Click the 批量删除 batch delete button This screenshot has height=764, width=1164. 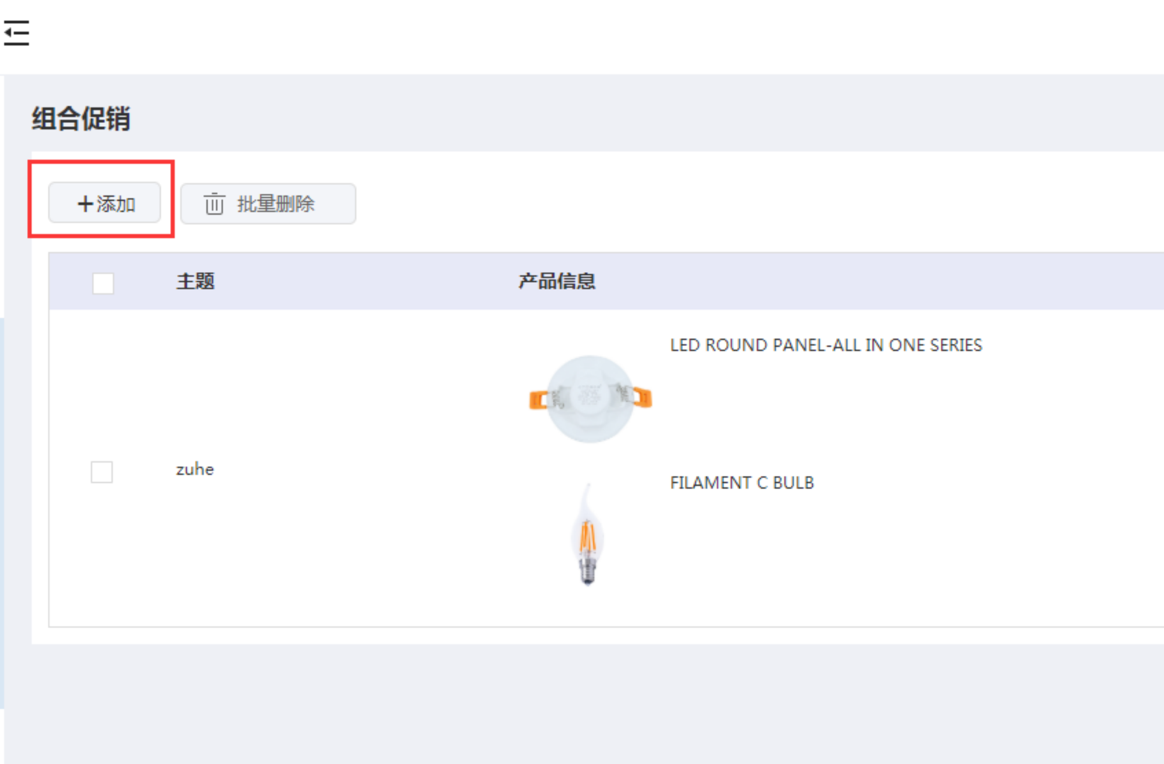coord(268,204)
